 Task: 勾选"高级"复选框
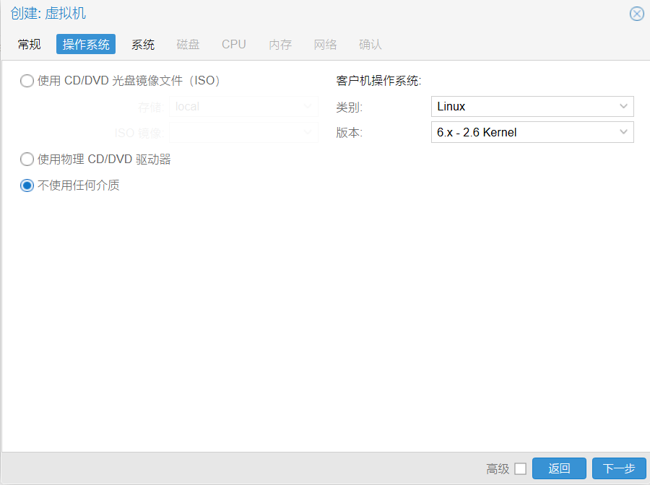point(521,468)
